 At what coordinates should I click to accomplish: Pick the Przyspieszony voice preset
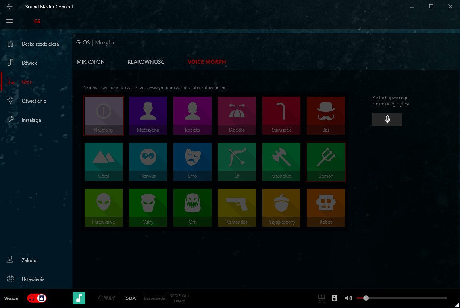pos(281,208)
